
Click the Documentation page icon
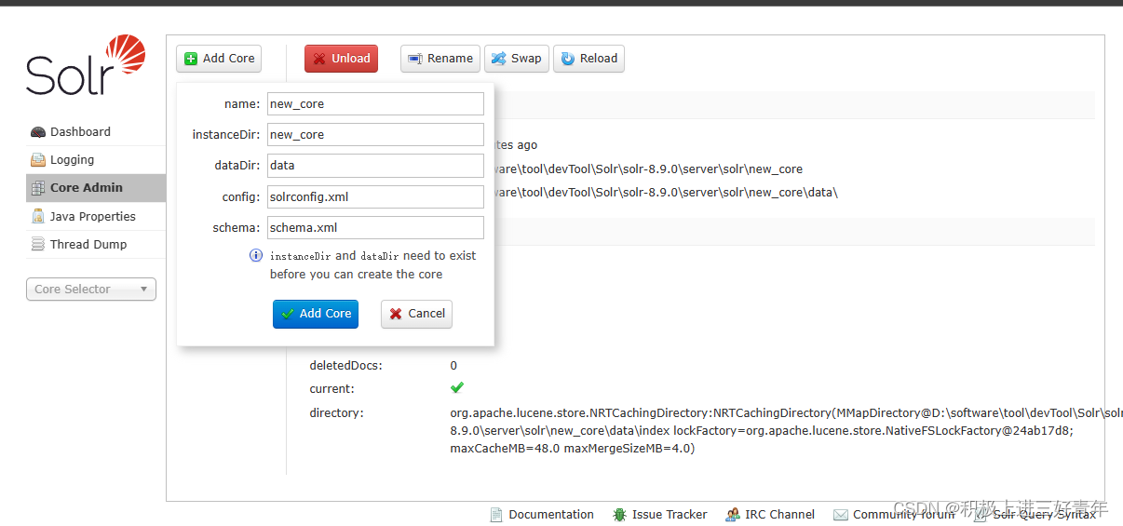(x=495, y=515)
